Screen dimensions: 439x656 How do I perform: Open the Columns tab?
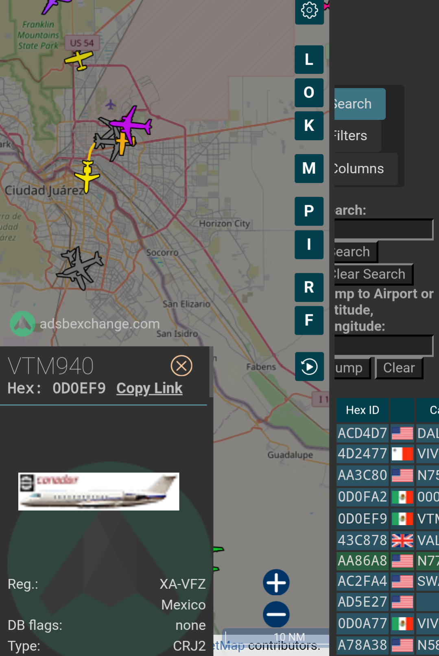coord(365,169)
